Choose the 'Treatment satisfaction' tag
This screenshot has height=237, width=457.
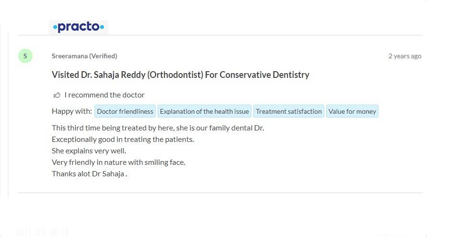tap(288, 111)
